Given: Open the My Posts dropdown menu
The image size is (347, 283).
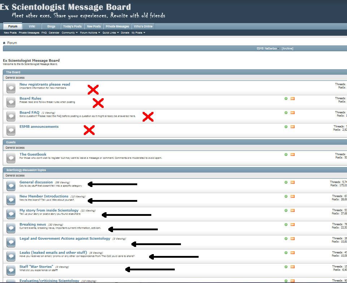Looking at the screenshot, I should (138, 33).
